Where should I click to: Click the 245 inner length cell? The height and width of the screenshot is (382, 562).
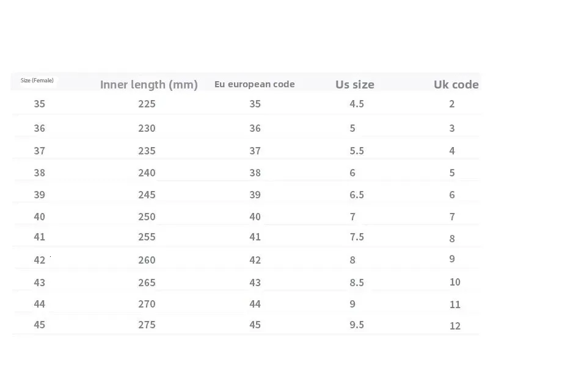click(x=147, y=195)
